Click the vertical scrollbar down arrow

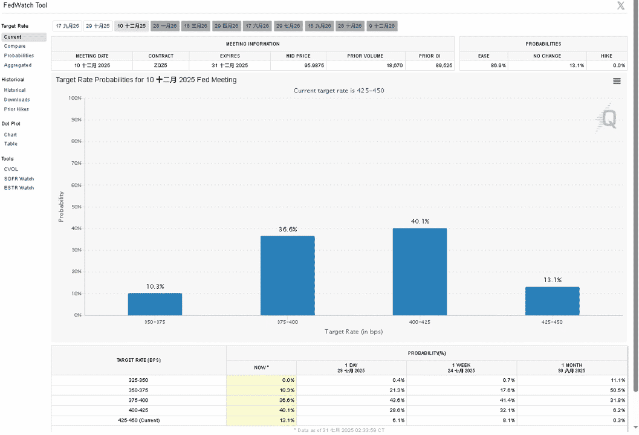point(635,427)
